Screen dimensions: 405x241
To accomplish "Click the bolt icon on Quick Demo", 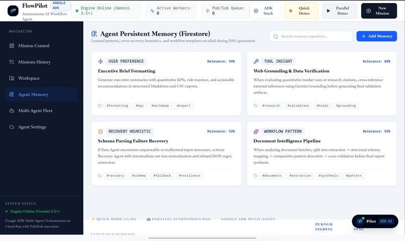I will pyautogui.click(x=291, y=11).
